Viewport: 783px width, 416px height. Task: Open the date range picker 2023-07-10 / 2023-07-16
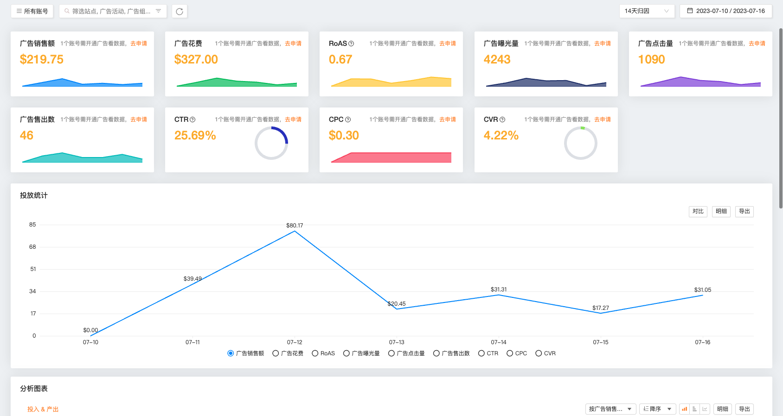tap(725, 11)
